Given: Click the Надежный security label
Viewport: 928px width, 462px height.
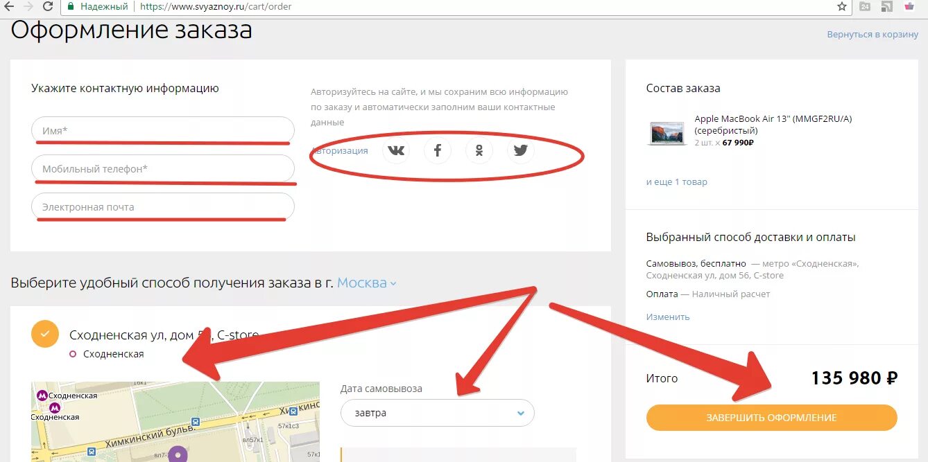Looking at the screenshot, I should [x=104, y=6].
